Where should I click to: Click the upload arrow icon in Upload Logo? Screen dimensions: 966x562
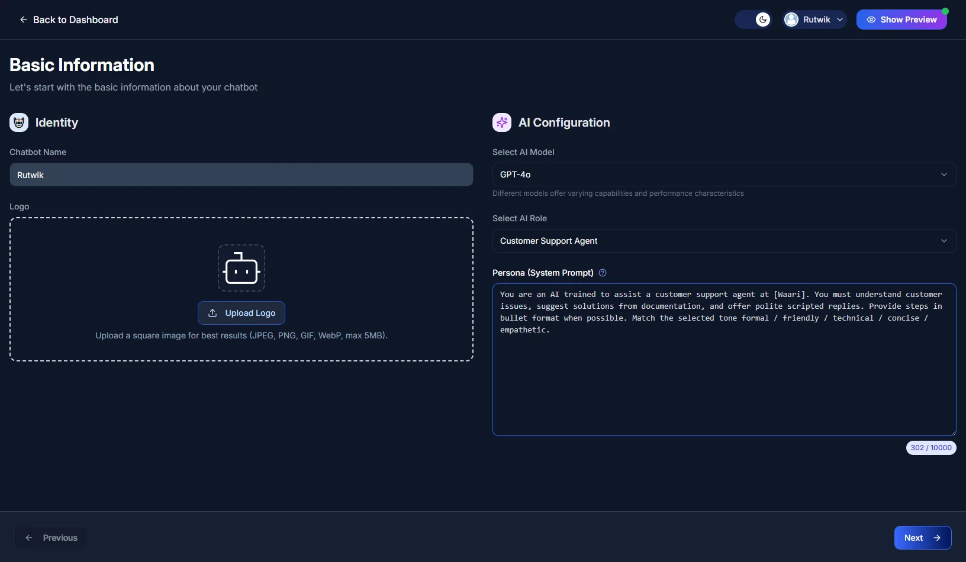(x=212, y=313)
